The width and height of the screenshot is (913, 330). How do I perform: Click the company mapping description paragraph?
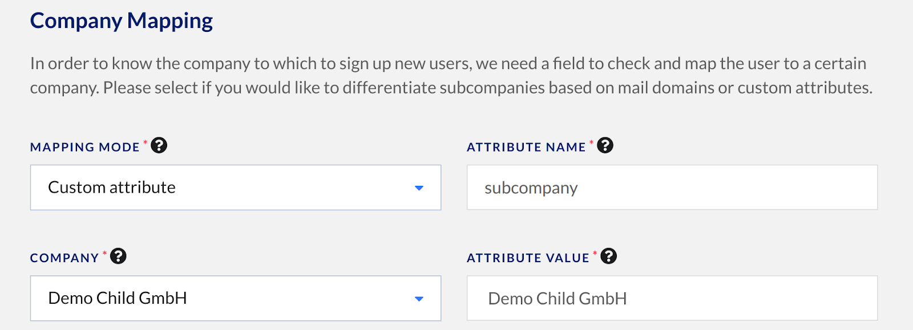click(451, 75)
